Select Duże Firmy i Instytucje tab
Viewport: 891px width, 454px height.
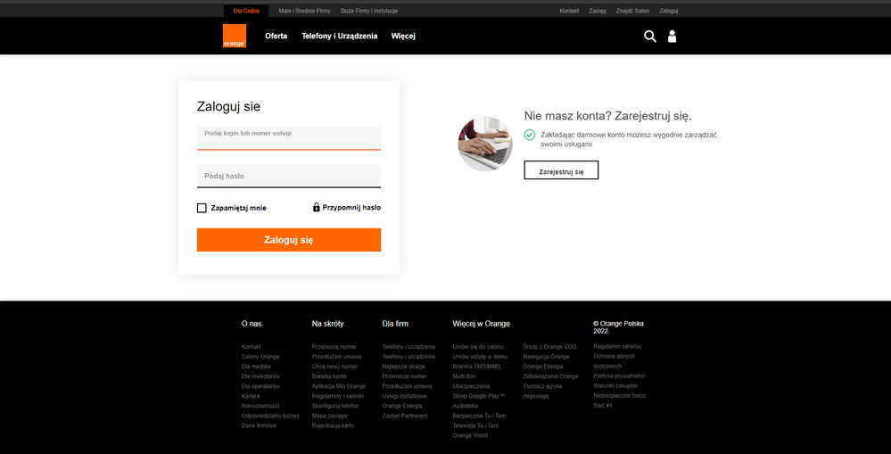tap(369, 11)
